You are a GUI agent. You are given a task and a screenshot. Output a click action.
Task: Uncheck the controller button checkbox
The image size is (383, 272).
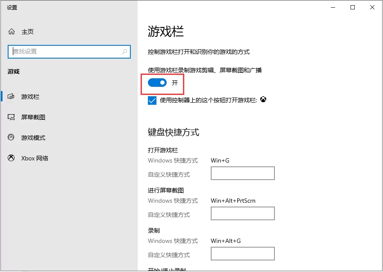point(152,100)
